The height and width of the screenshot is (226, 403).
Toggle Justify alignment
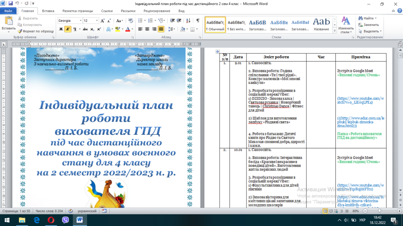pyautogui.click(x=161, y=29)
